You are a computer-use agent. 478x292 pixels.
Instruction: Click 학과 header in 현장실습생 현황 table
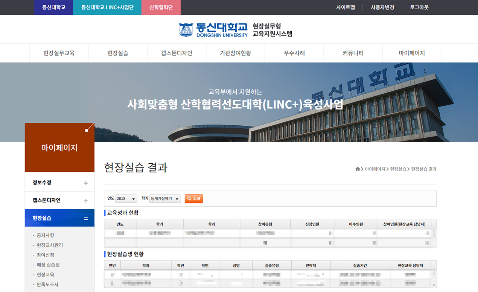point(146,265)
